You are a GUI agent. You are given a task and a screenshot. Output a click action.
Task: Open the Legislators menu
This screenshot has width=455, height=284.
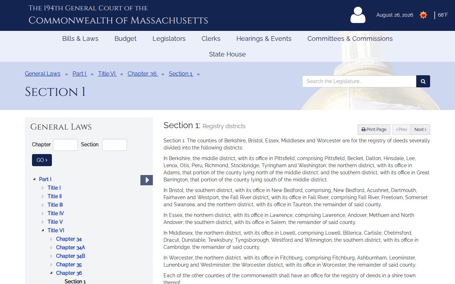[169, 39]
